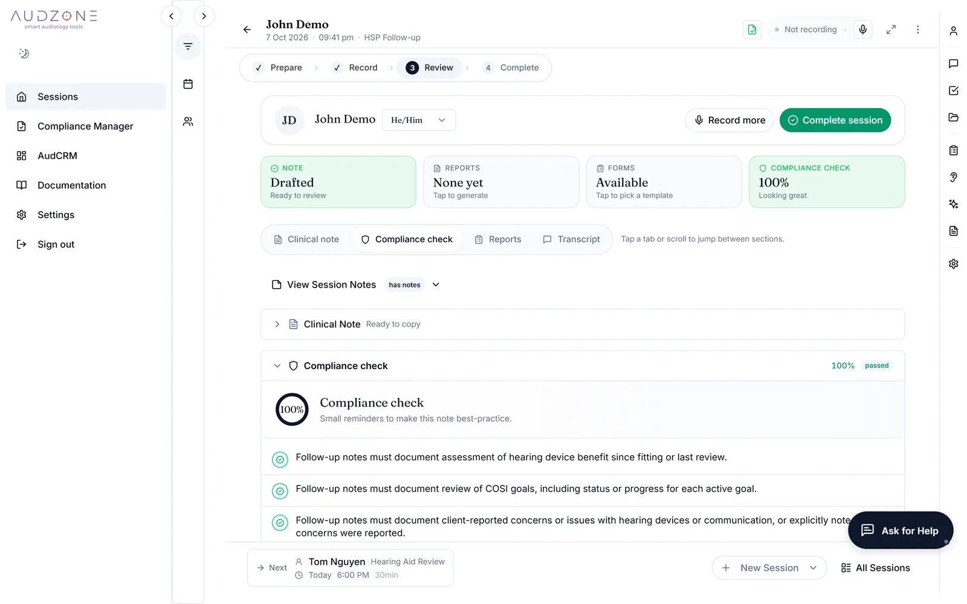This screenshot has width=967, height=604.
Task: Open the Ask for Help chat
Action: 901,530
